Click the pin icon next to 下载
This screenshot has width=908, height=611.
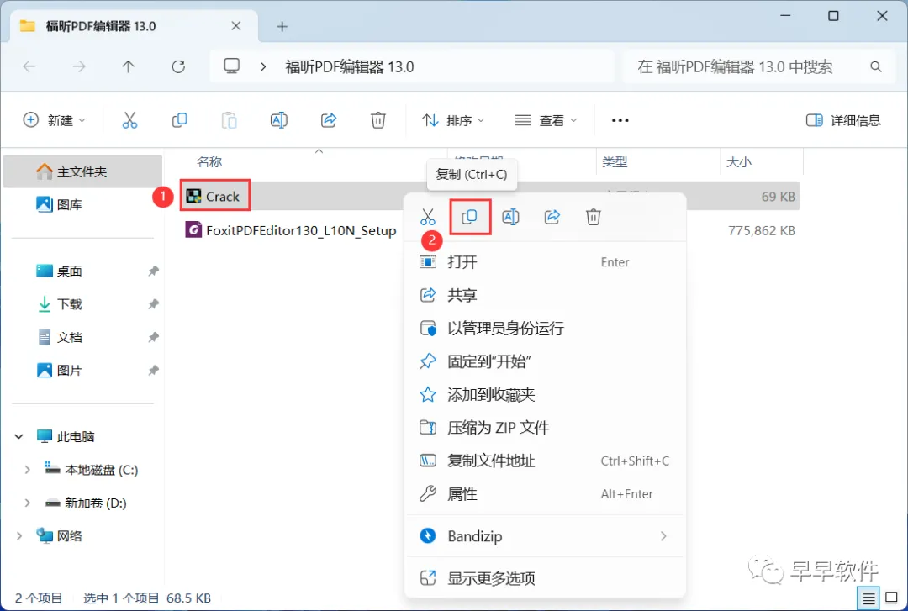click(153, 303)
